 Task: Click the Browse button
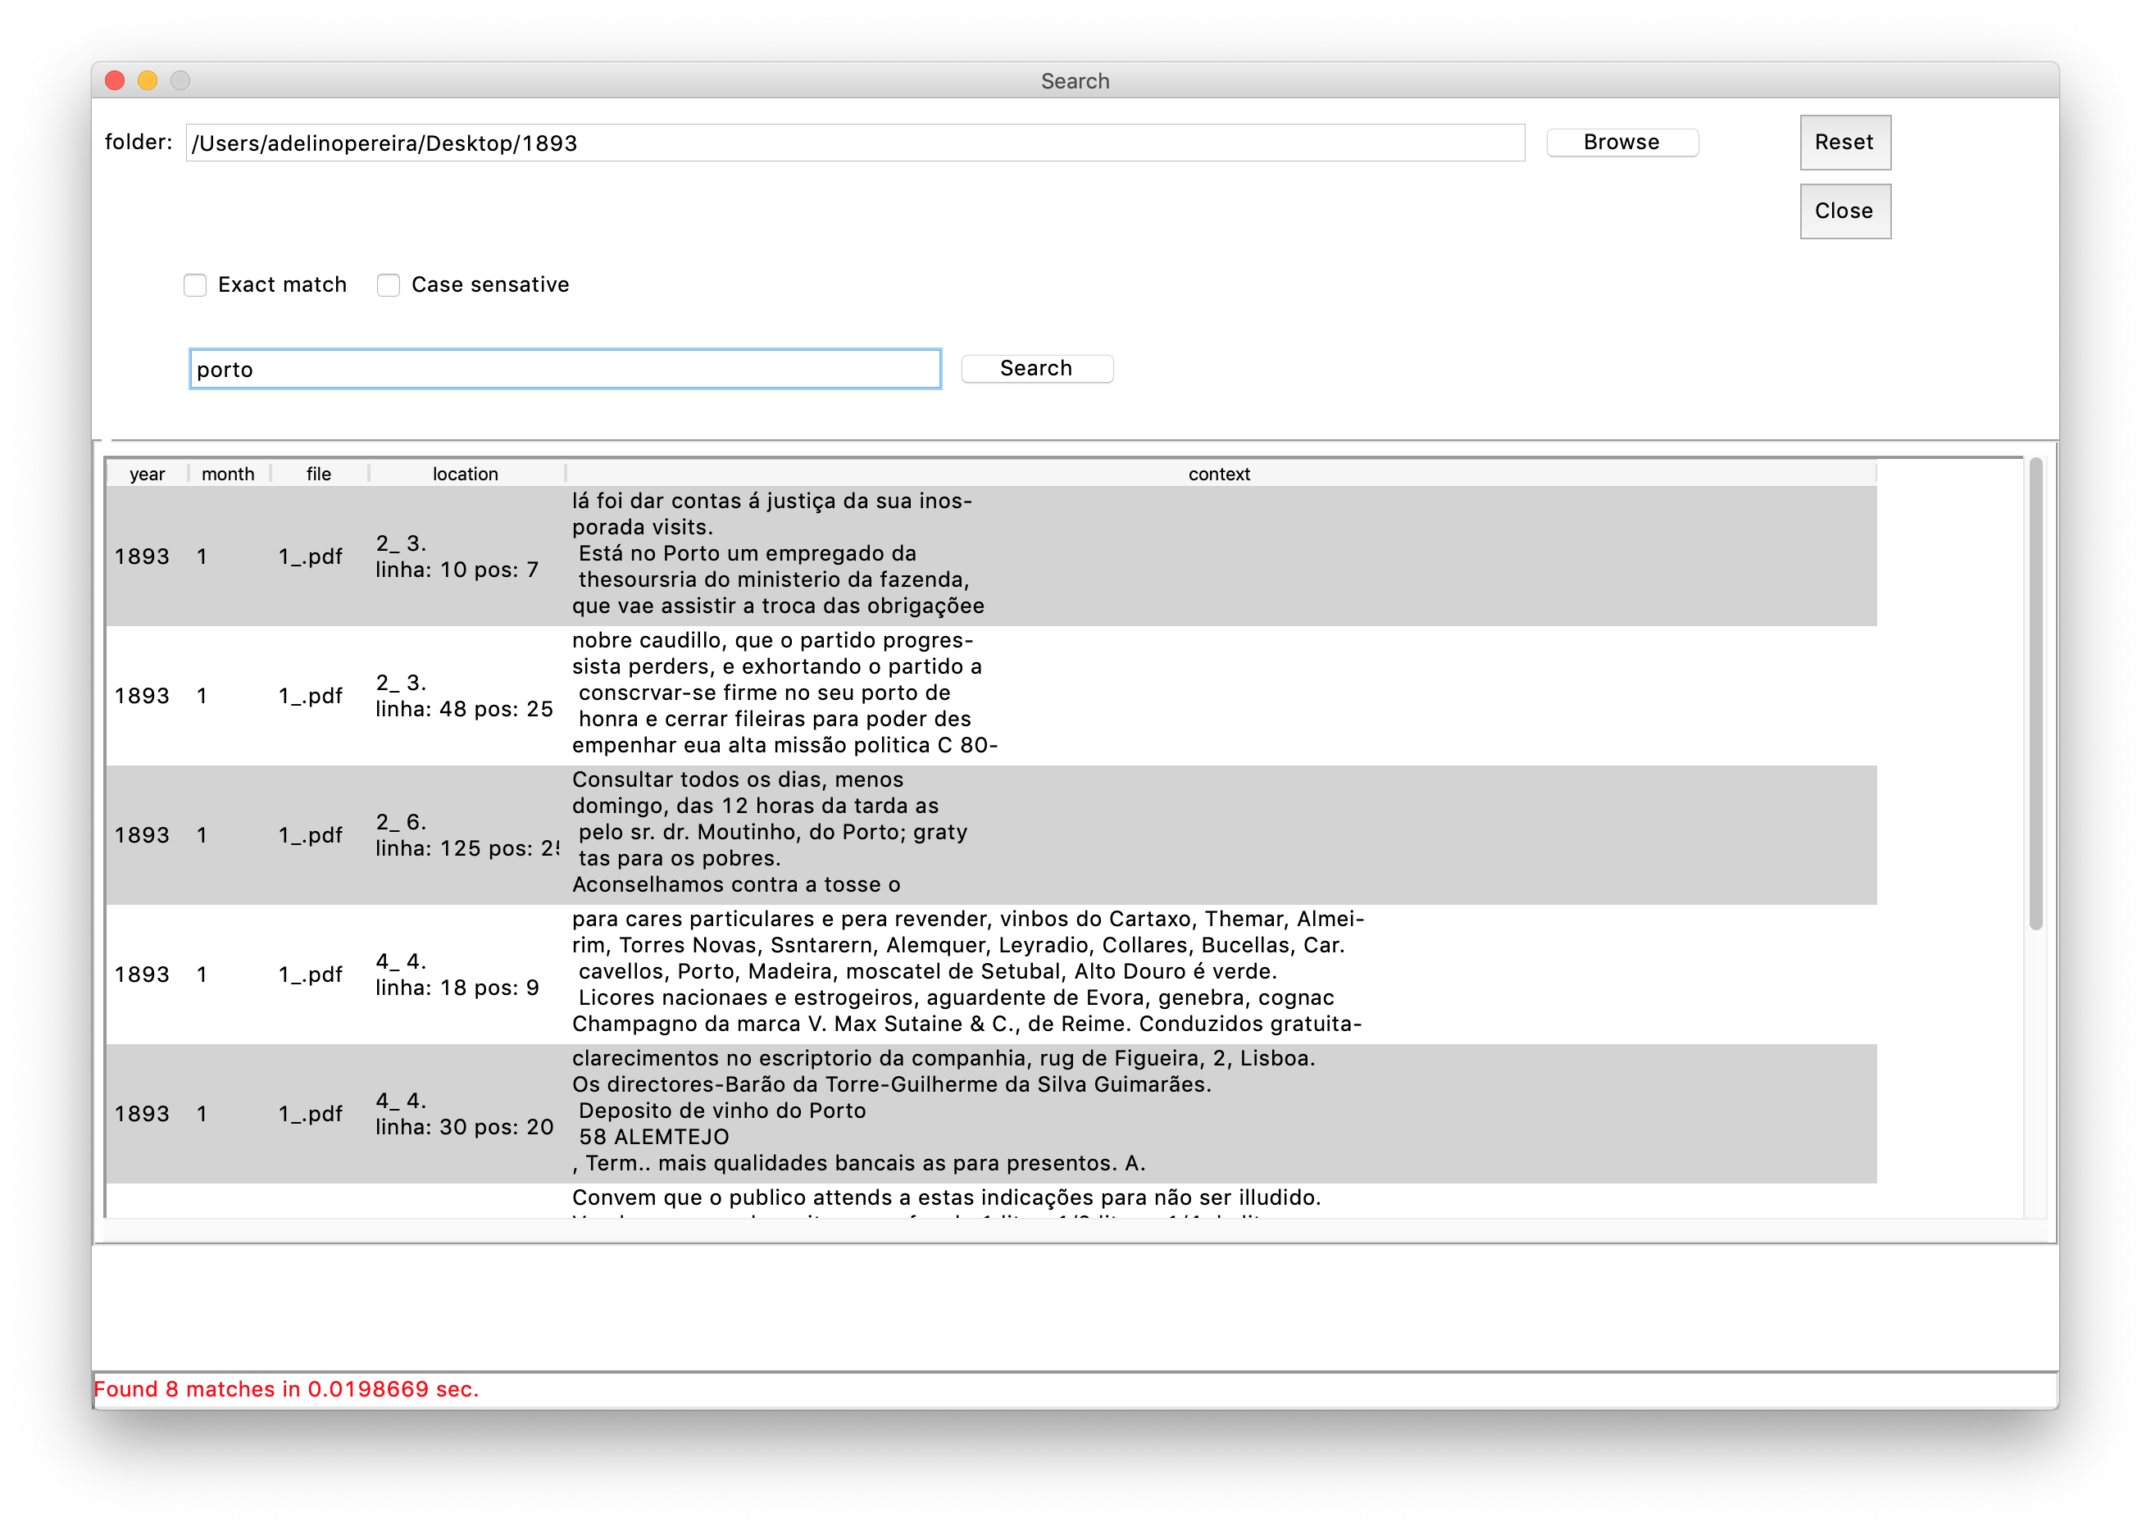coord(1621,143)
